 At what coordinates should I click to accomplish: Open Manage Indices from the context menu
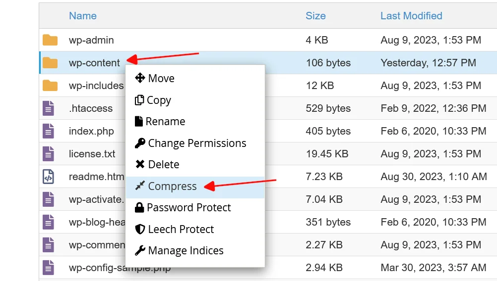point(195,251)
